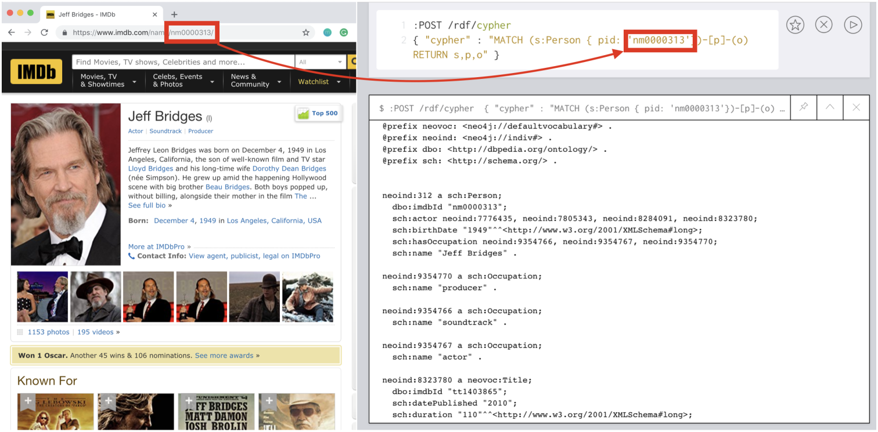The width and height of the screenshot is (878, 432).
Task: Click the IMDb logo
Action: click(x=36, y=71)
